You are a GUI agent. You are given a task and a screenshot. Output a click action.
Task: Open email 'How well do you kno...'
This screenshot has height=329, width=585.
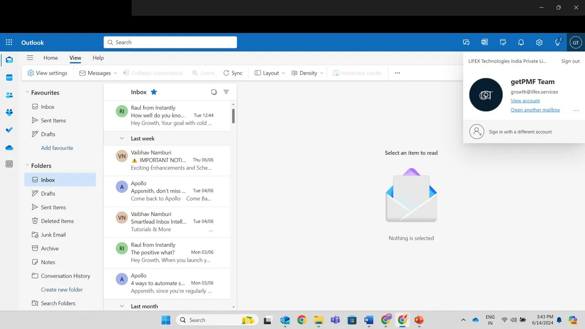(167, 116)
